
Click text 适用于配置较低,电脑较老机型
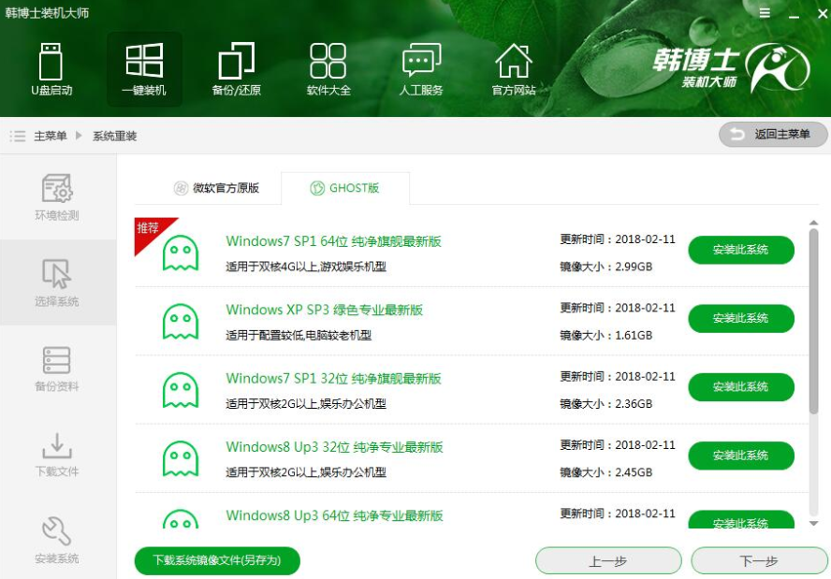(299, 335)
